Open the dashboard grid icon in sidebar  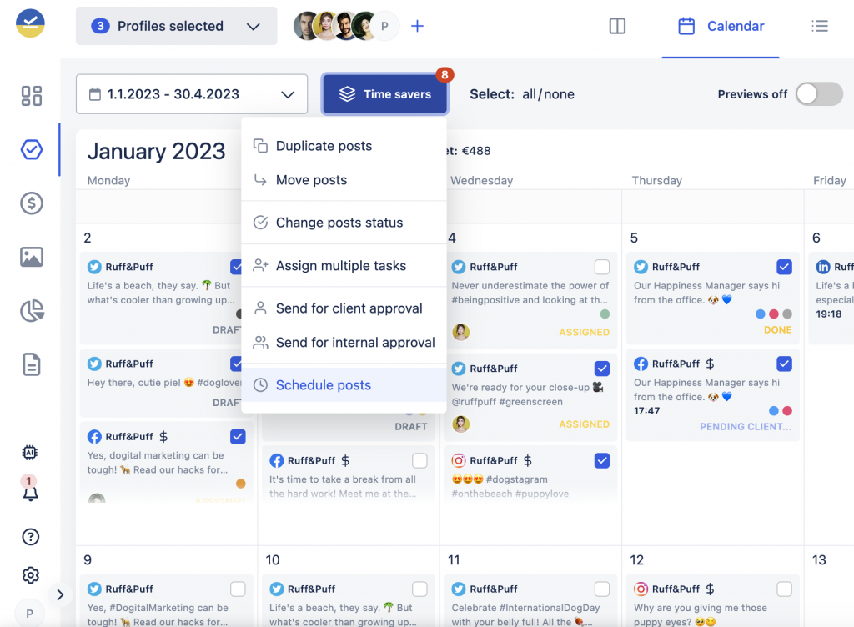pos(32,96)
